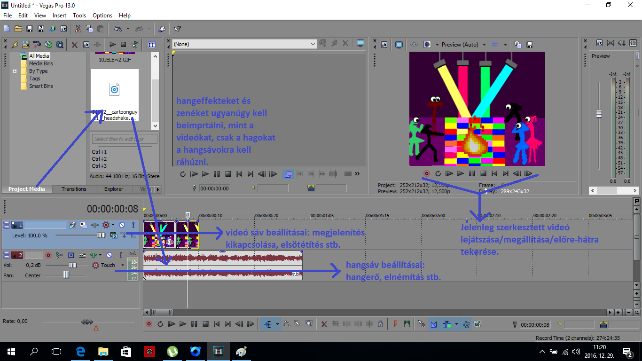
Task: Click Record button in timeline transport
Action: pos(149,324)
